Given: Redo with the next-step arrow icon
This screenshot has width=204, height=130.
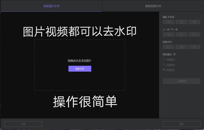Looking at the screenshot, I should pos(182,35).
